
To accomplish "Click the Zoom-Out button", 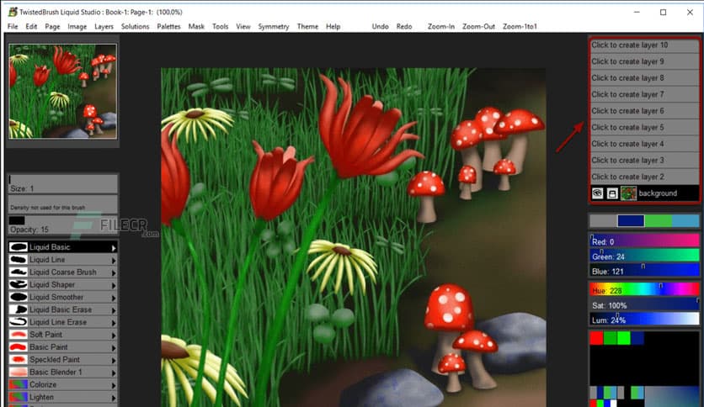I will 478,26.
